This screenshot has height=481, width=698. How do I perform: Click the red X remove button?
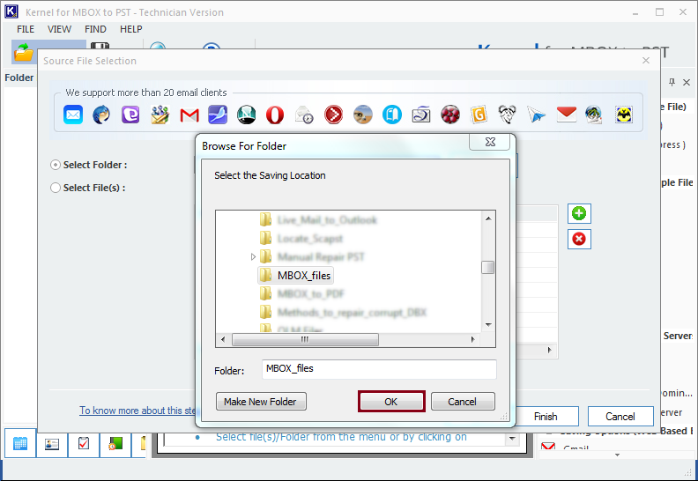[579, 240]
